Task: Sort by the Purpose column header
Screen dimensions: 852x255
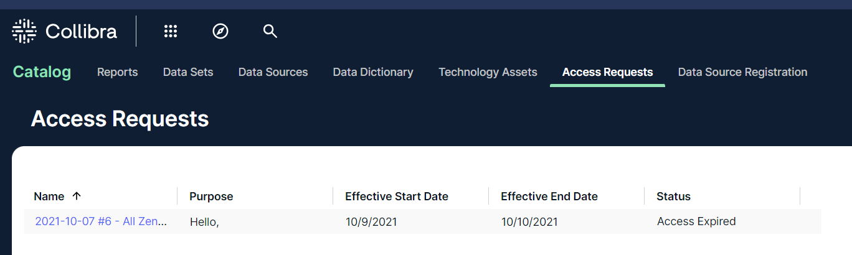Action: pyautogui.click(x=211, y=197)
